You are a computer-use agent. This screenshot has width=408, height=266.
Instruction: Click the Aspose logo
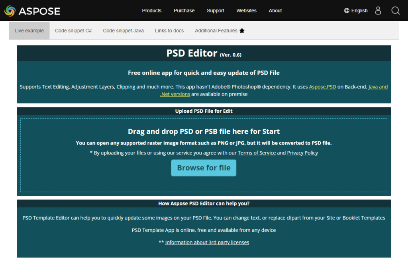(x=32, y=11)
